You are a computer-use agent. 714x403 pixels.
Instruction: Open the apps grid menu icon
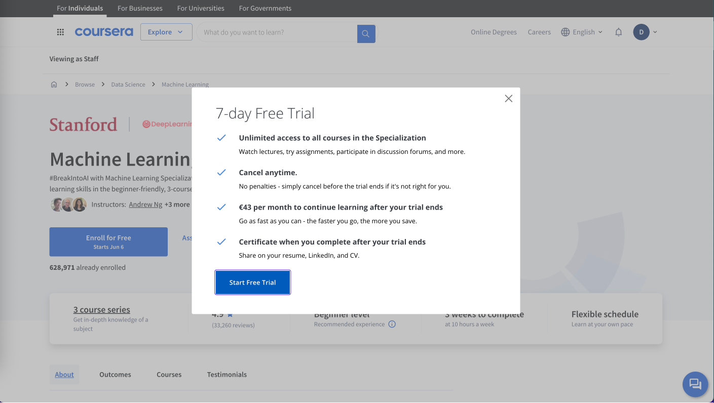click(x=60, y=32)
